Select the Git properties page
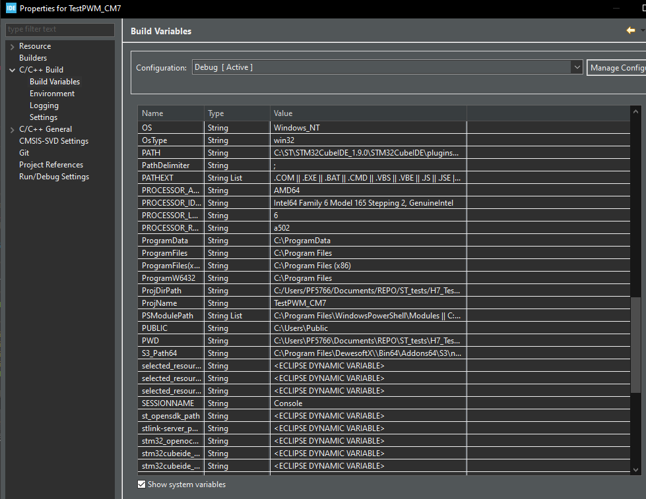Viewport: 646px width, 499px height. (x=24, y=153)
